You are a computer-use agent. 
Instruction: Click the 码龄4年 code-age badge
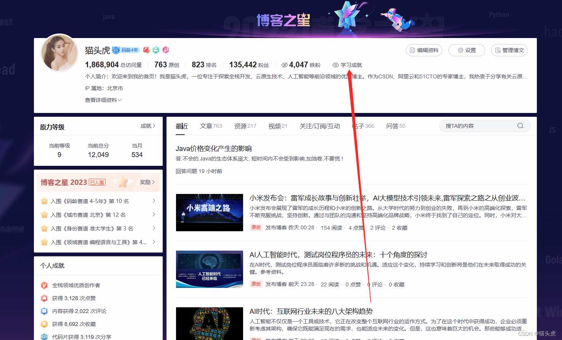pyautogui.click(x=126, y=50)
